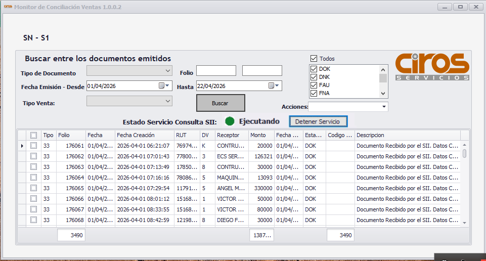Click the Ciros icon in the title bar
This screenshot has width=486, height=261.
8,7
